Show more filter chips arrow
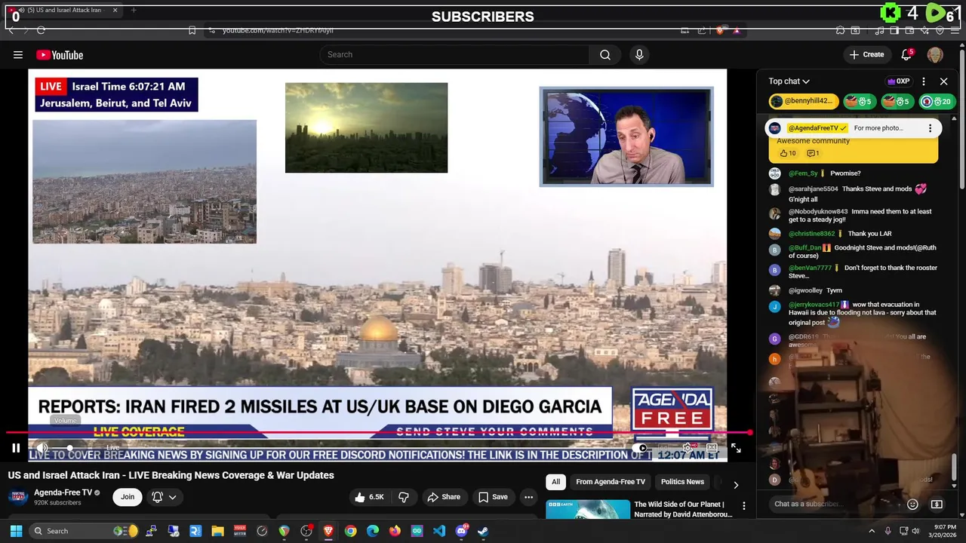This screenshot has width=966, height=543. click(736, 485)
